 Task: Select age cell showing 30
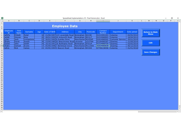(x=39, y=42)
